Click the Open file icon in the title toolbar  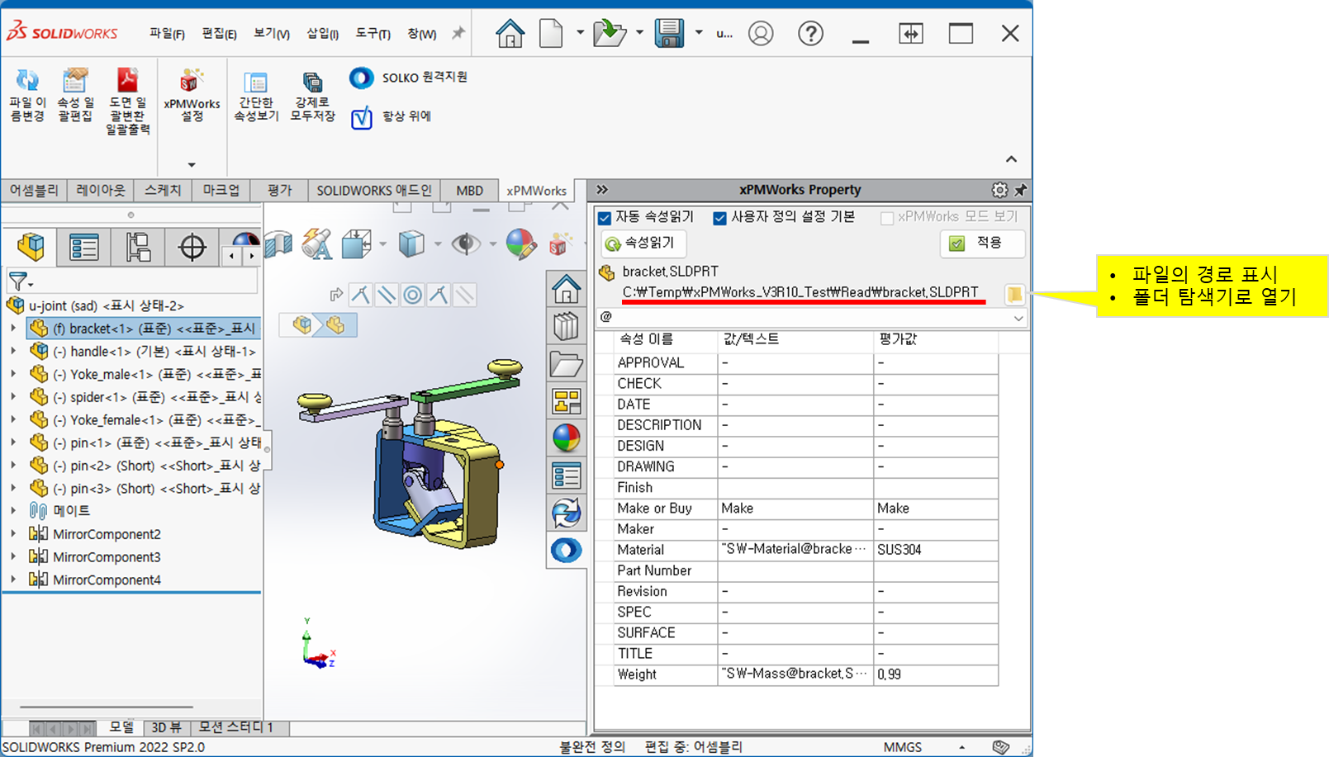coord(610,34)
